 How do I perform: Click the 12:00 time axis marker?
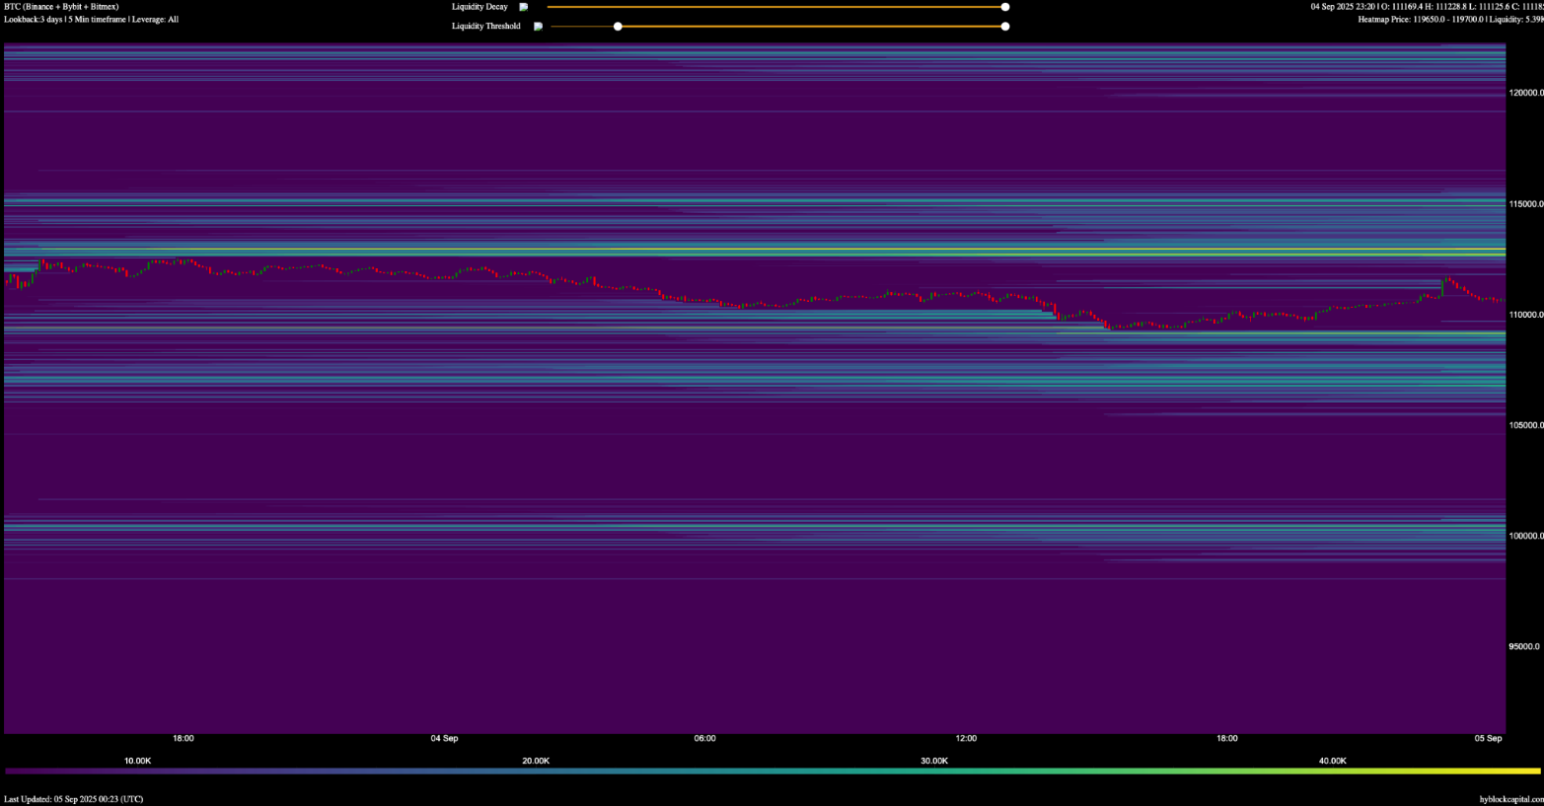pos(966,739)
